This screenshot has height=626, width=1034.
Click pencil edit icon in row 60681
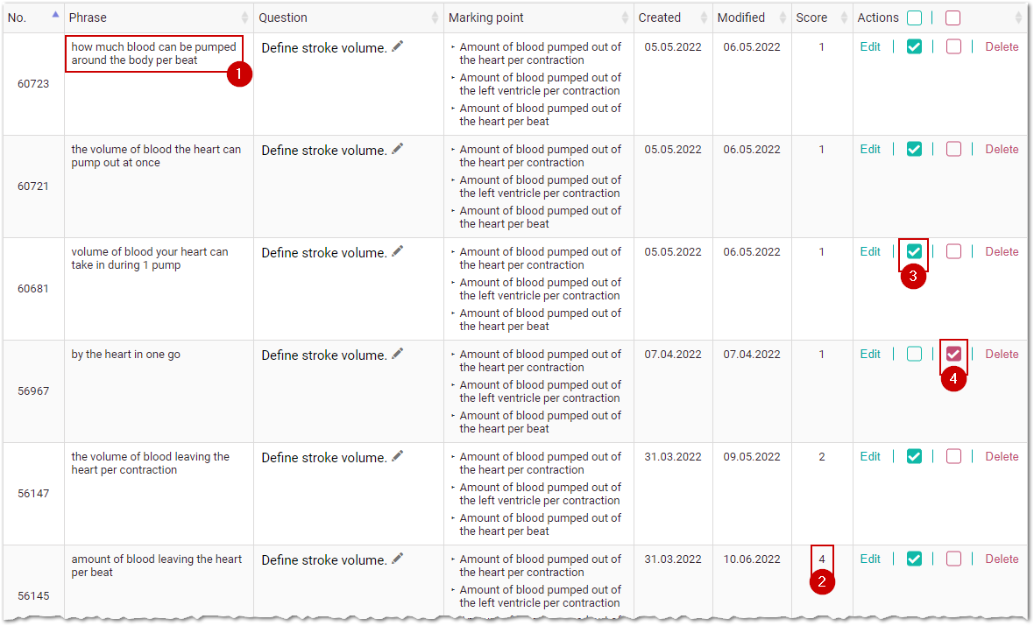pyautogui.click(x=398, y=252)
